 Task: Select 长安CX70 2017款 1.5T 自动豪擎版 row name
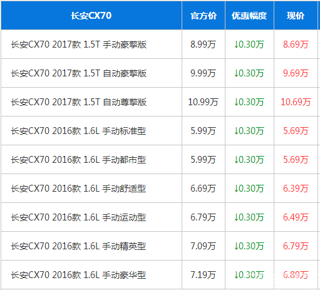[x=79, y=73]
